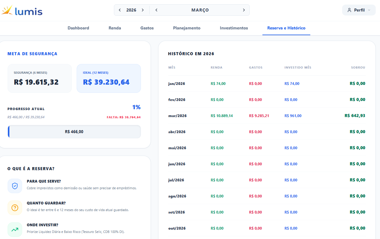Go to previous month arrow
The image size is (380, 239).
pos(156,10)
